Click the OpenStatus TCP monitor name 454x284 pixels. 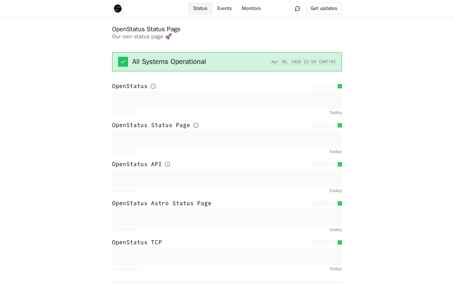pyautogui.click(x=137, y=242)
